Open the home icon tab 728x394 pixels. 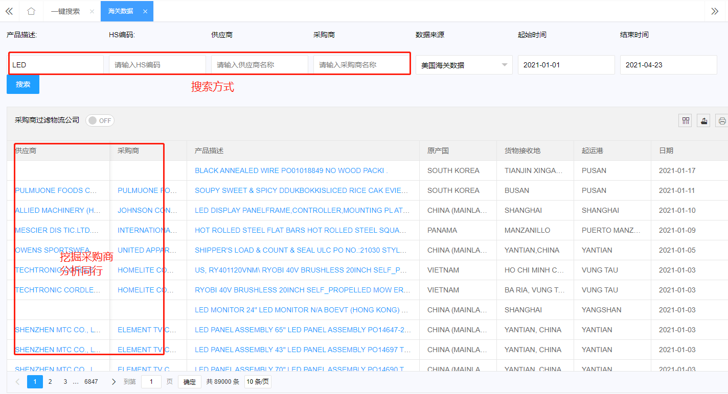[x=31, y=11]
